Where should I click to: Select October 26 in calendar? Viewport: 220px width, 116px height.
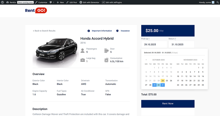click(x=171, y=81)
